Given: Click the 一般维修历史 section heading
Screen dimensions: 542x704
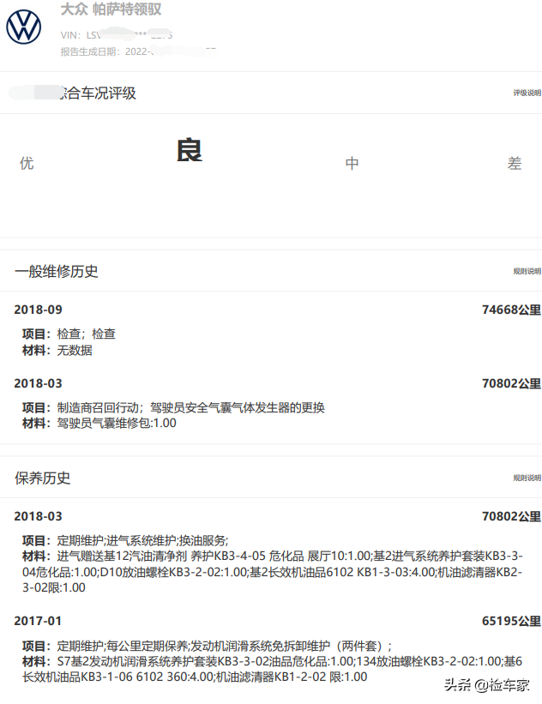Looking at the screenshot, I should (57, 271).
